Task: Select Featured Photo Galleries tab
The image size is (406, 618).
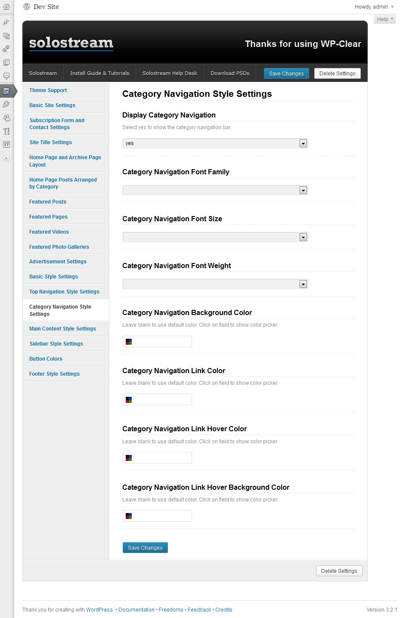Action: pyautogui.click(x=66, y=247)
